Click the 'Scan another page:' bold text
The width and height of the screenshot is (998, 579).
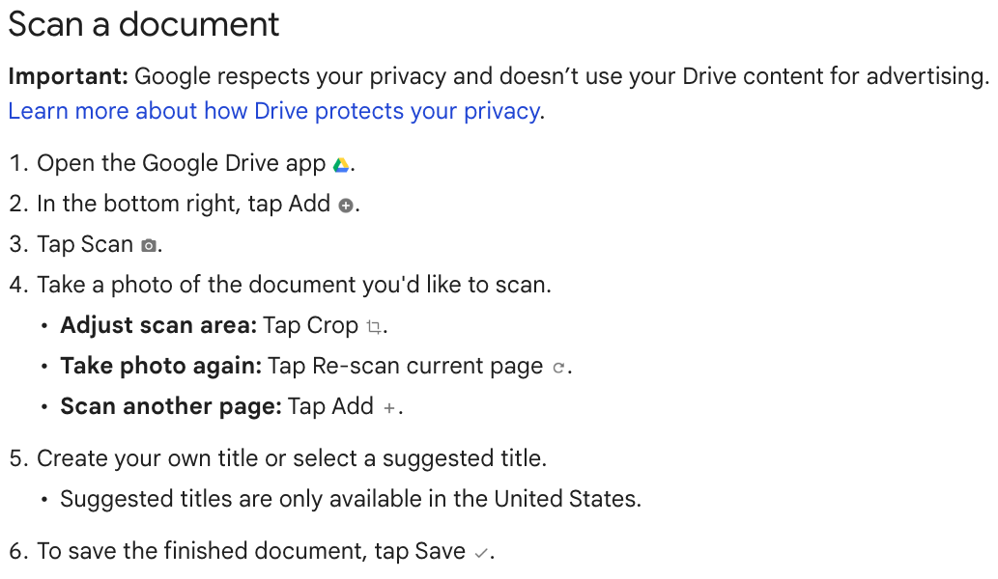[x=171, y=407]
